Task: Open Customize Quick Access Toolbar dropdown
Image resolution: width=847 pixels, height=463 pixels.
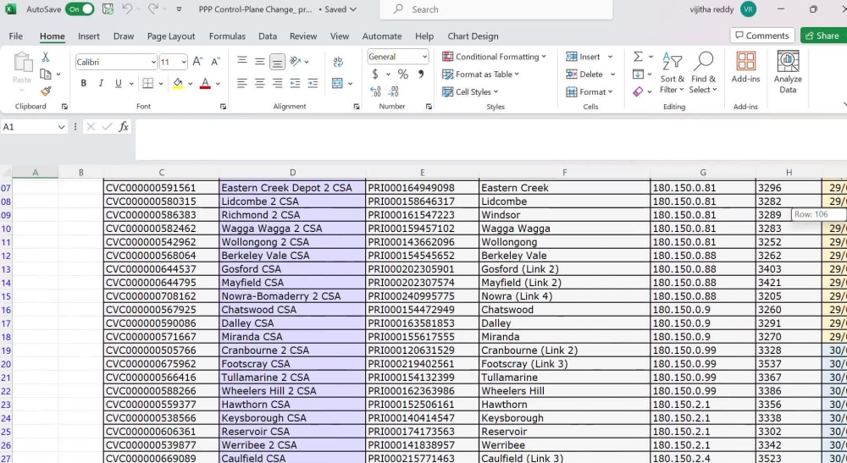Action: [x=179, y=9]
